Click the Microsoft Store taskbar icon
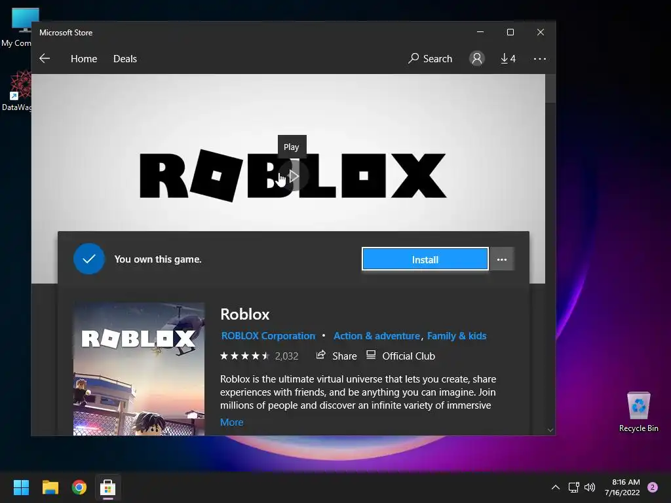671x503 pixels. coord(108,487)
